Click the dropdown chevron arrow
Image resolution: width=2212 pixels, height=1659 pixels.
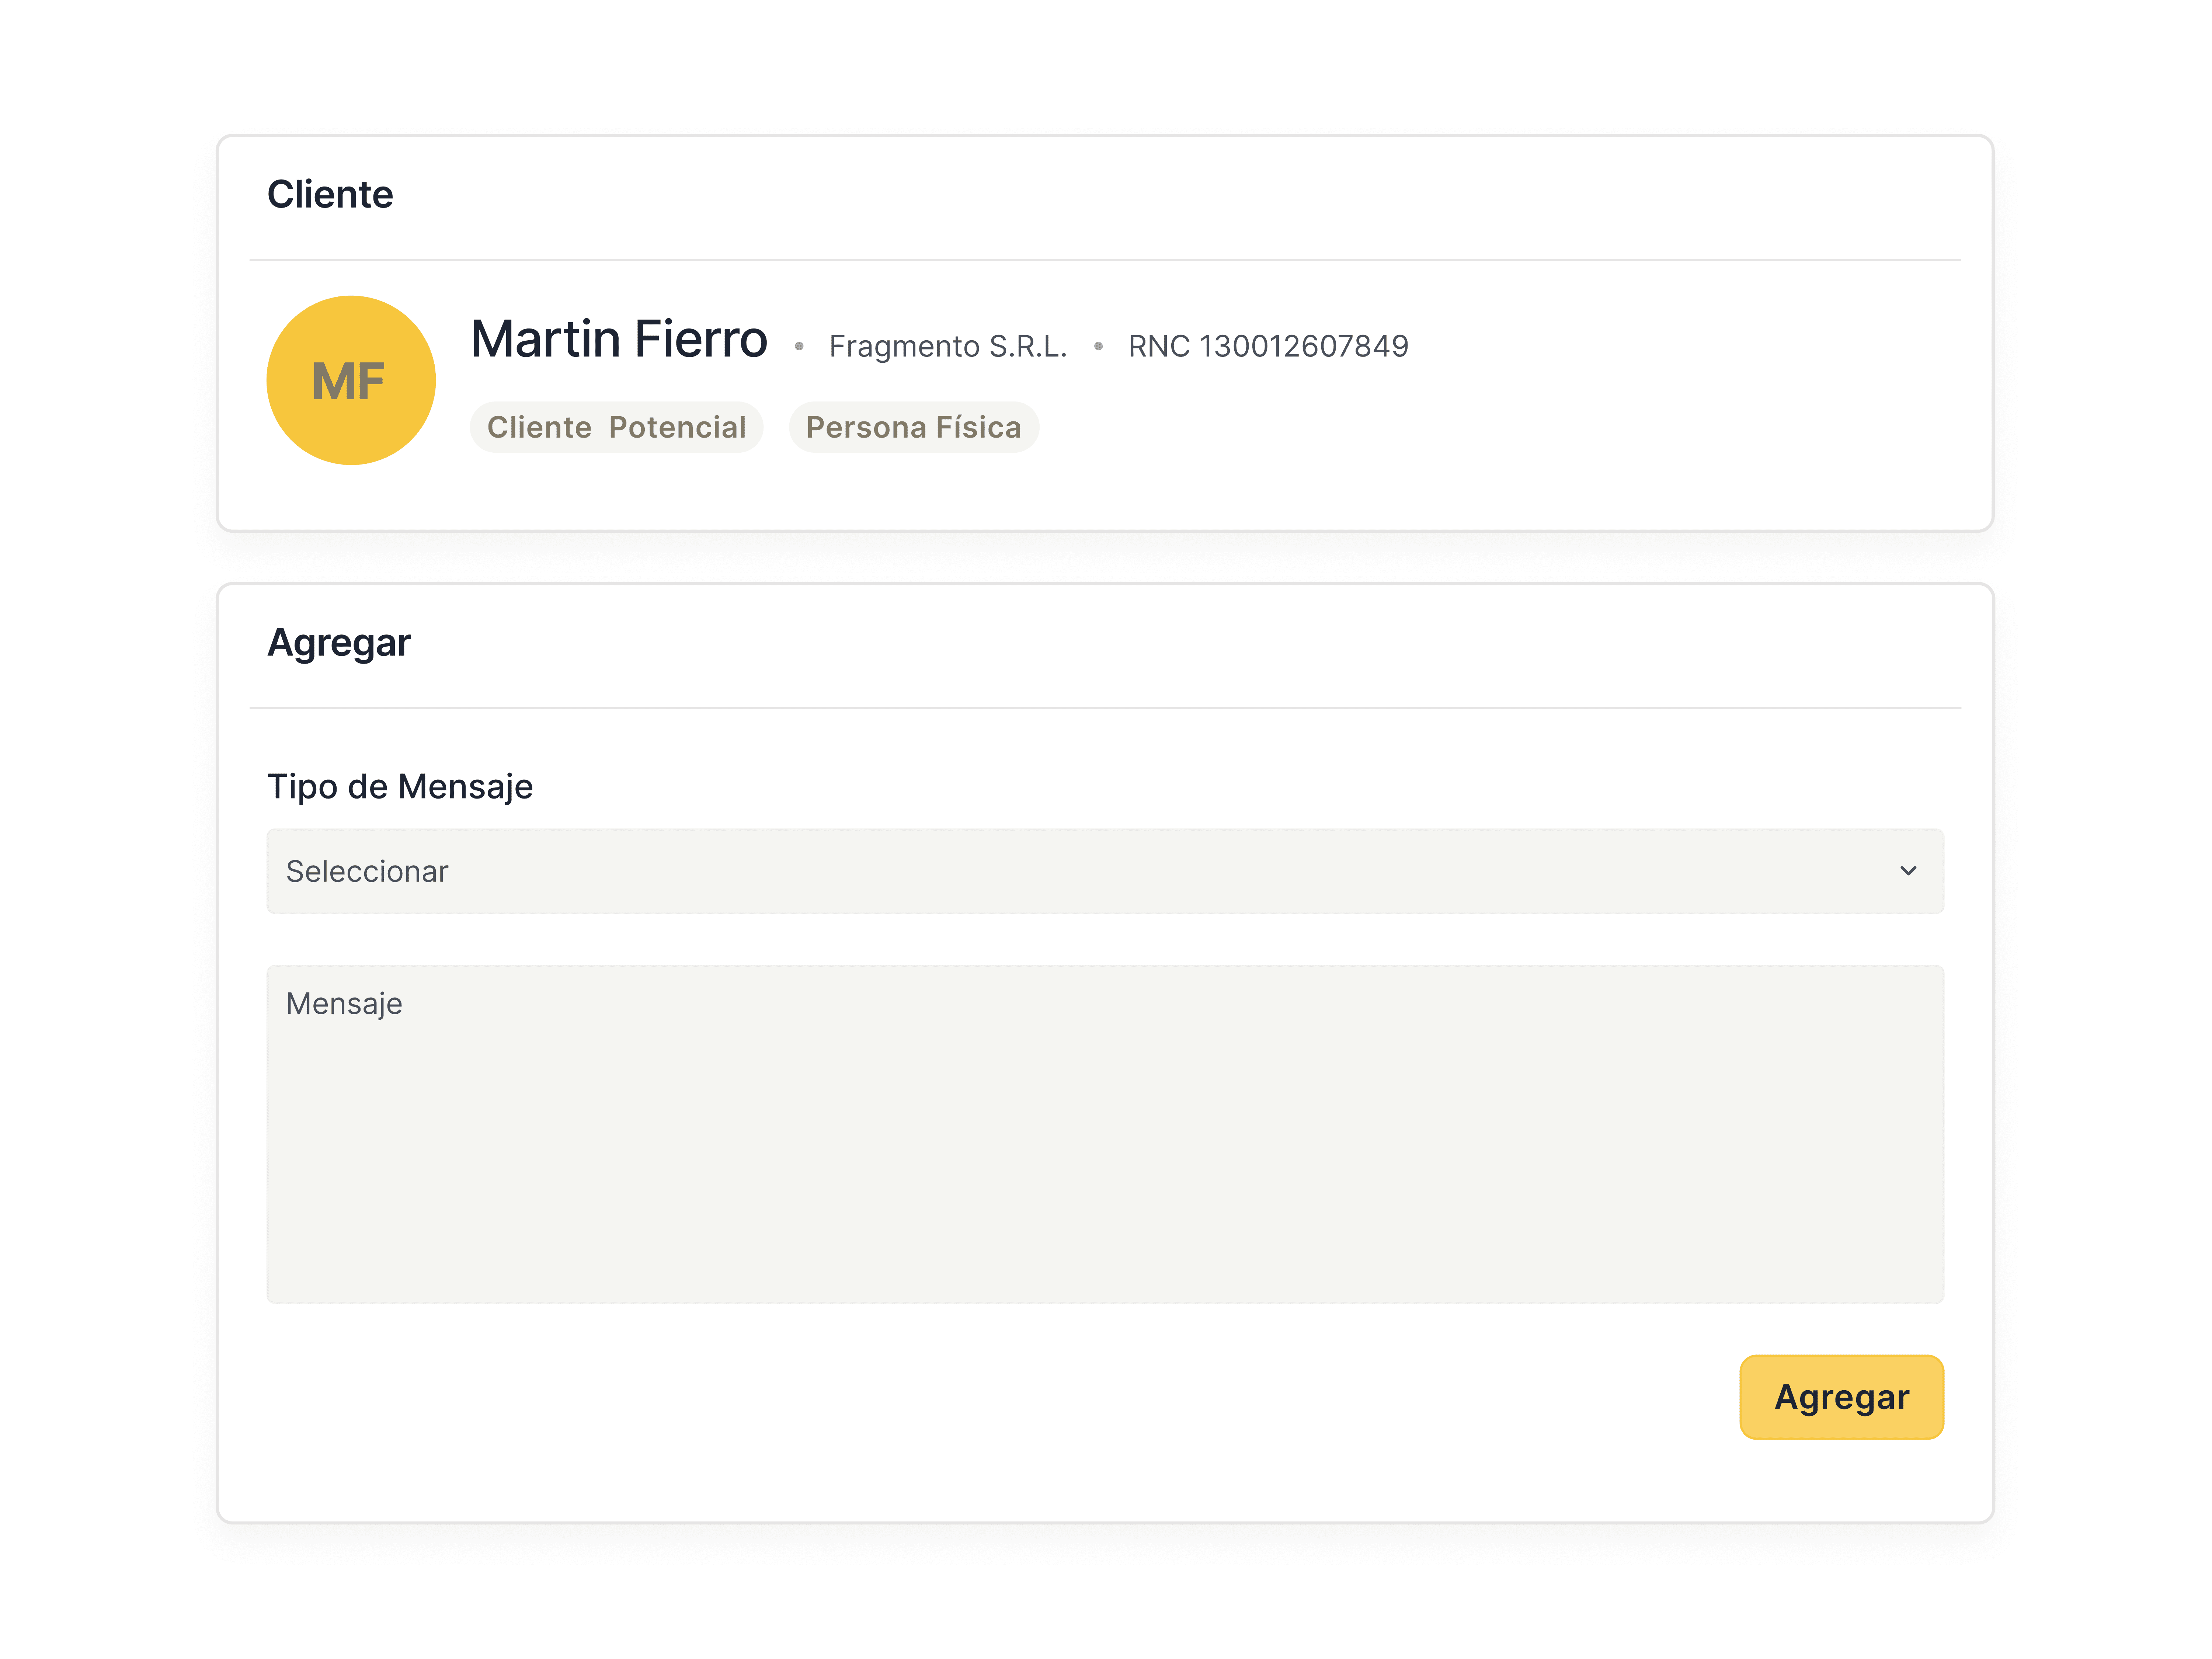coord(1908,871)
